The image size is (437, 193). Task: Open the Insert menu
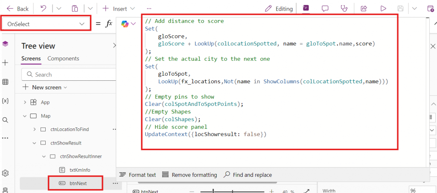[x=119, y=9]
